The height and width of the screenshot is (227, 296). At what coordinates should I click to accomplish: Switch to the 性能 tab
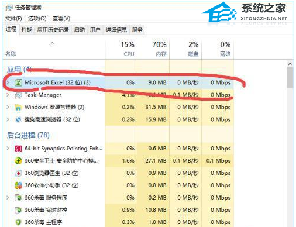click(27, 30)
